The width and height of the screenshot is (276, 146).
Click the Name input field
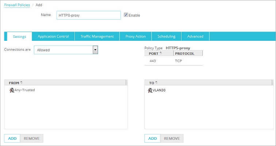[x=89, y=15]
